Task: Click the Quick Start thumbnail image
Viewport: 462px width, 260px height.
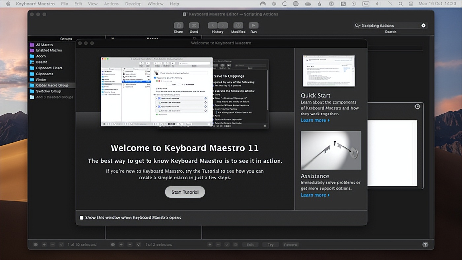Action: [x=329, y=71]
